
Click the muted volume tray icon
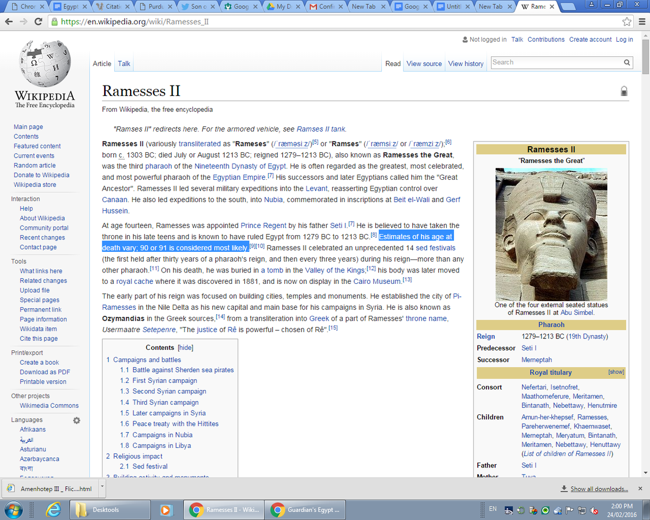coord(594,510)
